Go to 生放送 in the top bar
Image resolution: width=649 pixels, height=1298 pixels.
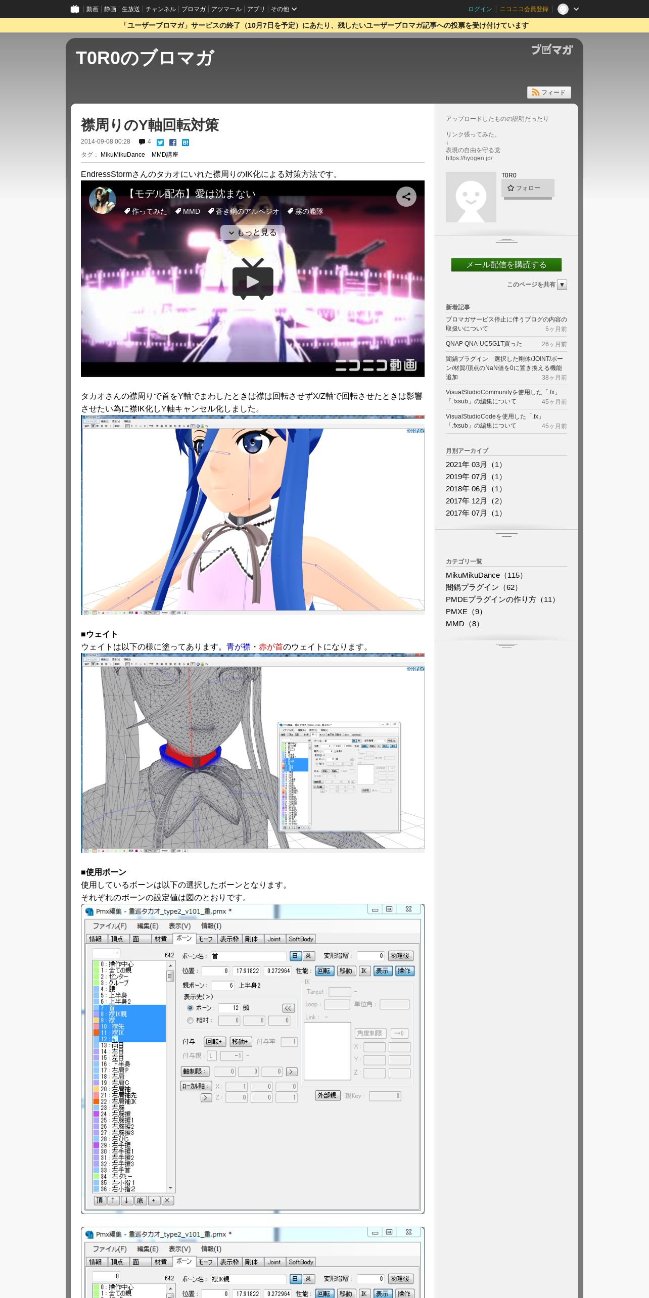pyautogui.click(x=131, y=9)
